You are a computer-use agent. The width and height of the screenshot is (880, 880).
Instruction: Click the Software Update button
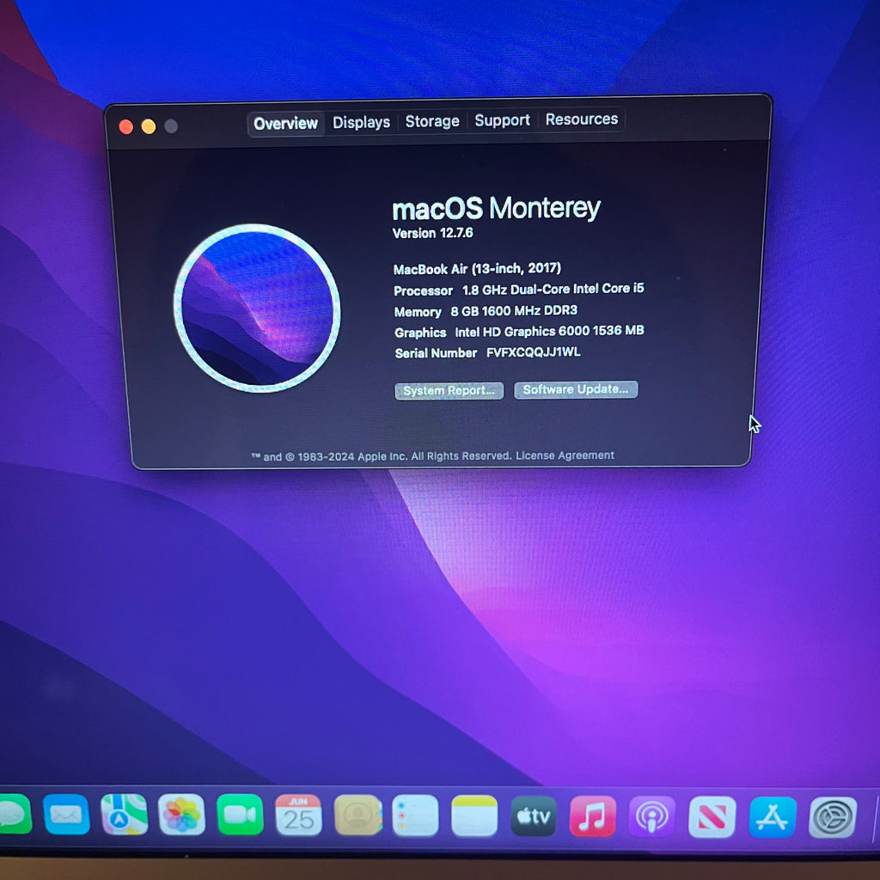coord(576,389)
